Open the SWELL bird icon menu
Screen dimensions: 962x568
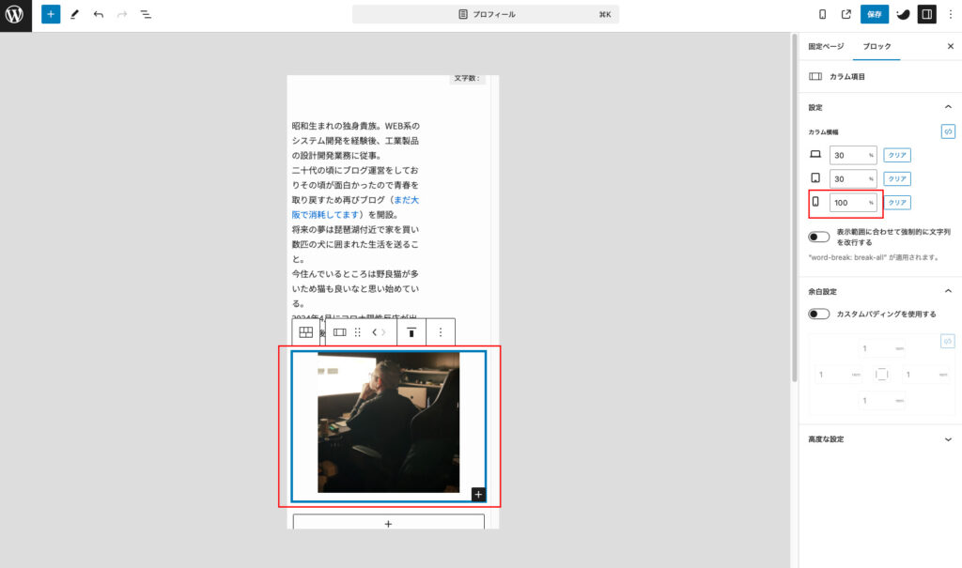point(903,14)
